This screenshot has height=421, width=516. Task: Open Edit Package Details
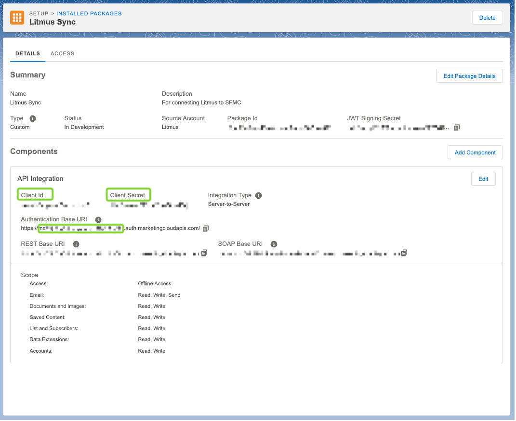tap(469, 76)
